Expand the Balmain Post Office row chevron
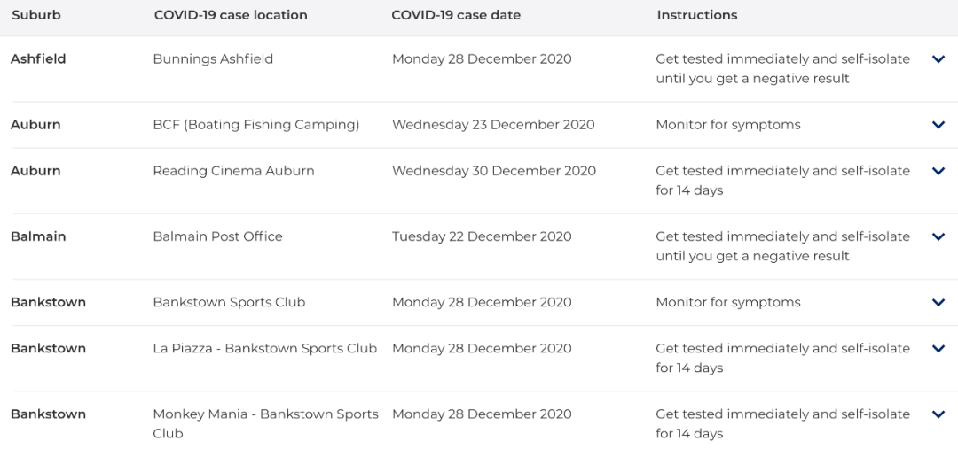The width and height of the screenshot is (958, 449). click(x=938, y=236)
